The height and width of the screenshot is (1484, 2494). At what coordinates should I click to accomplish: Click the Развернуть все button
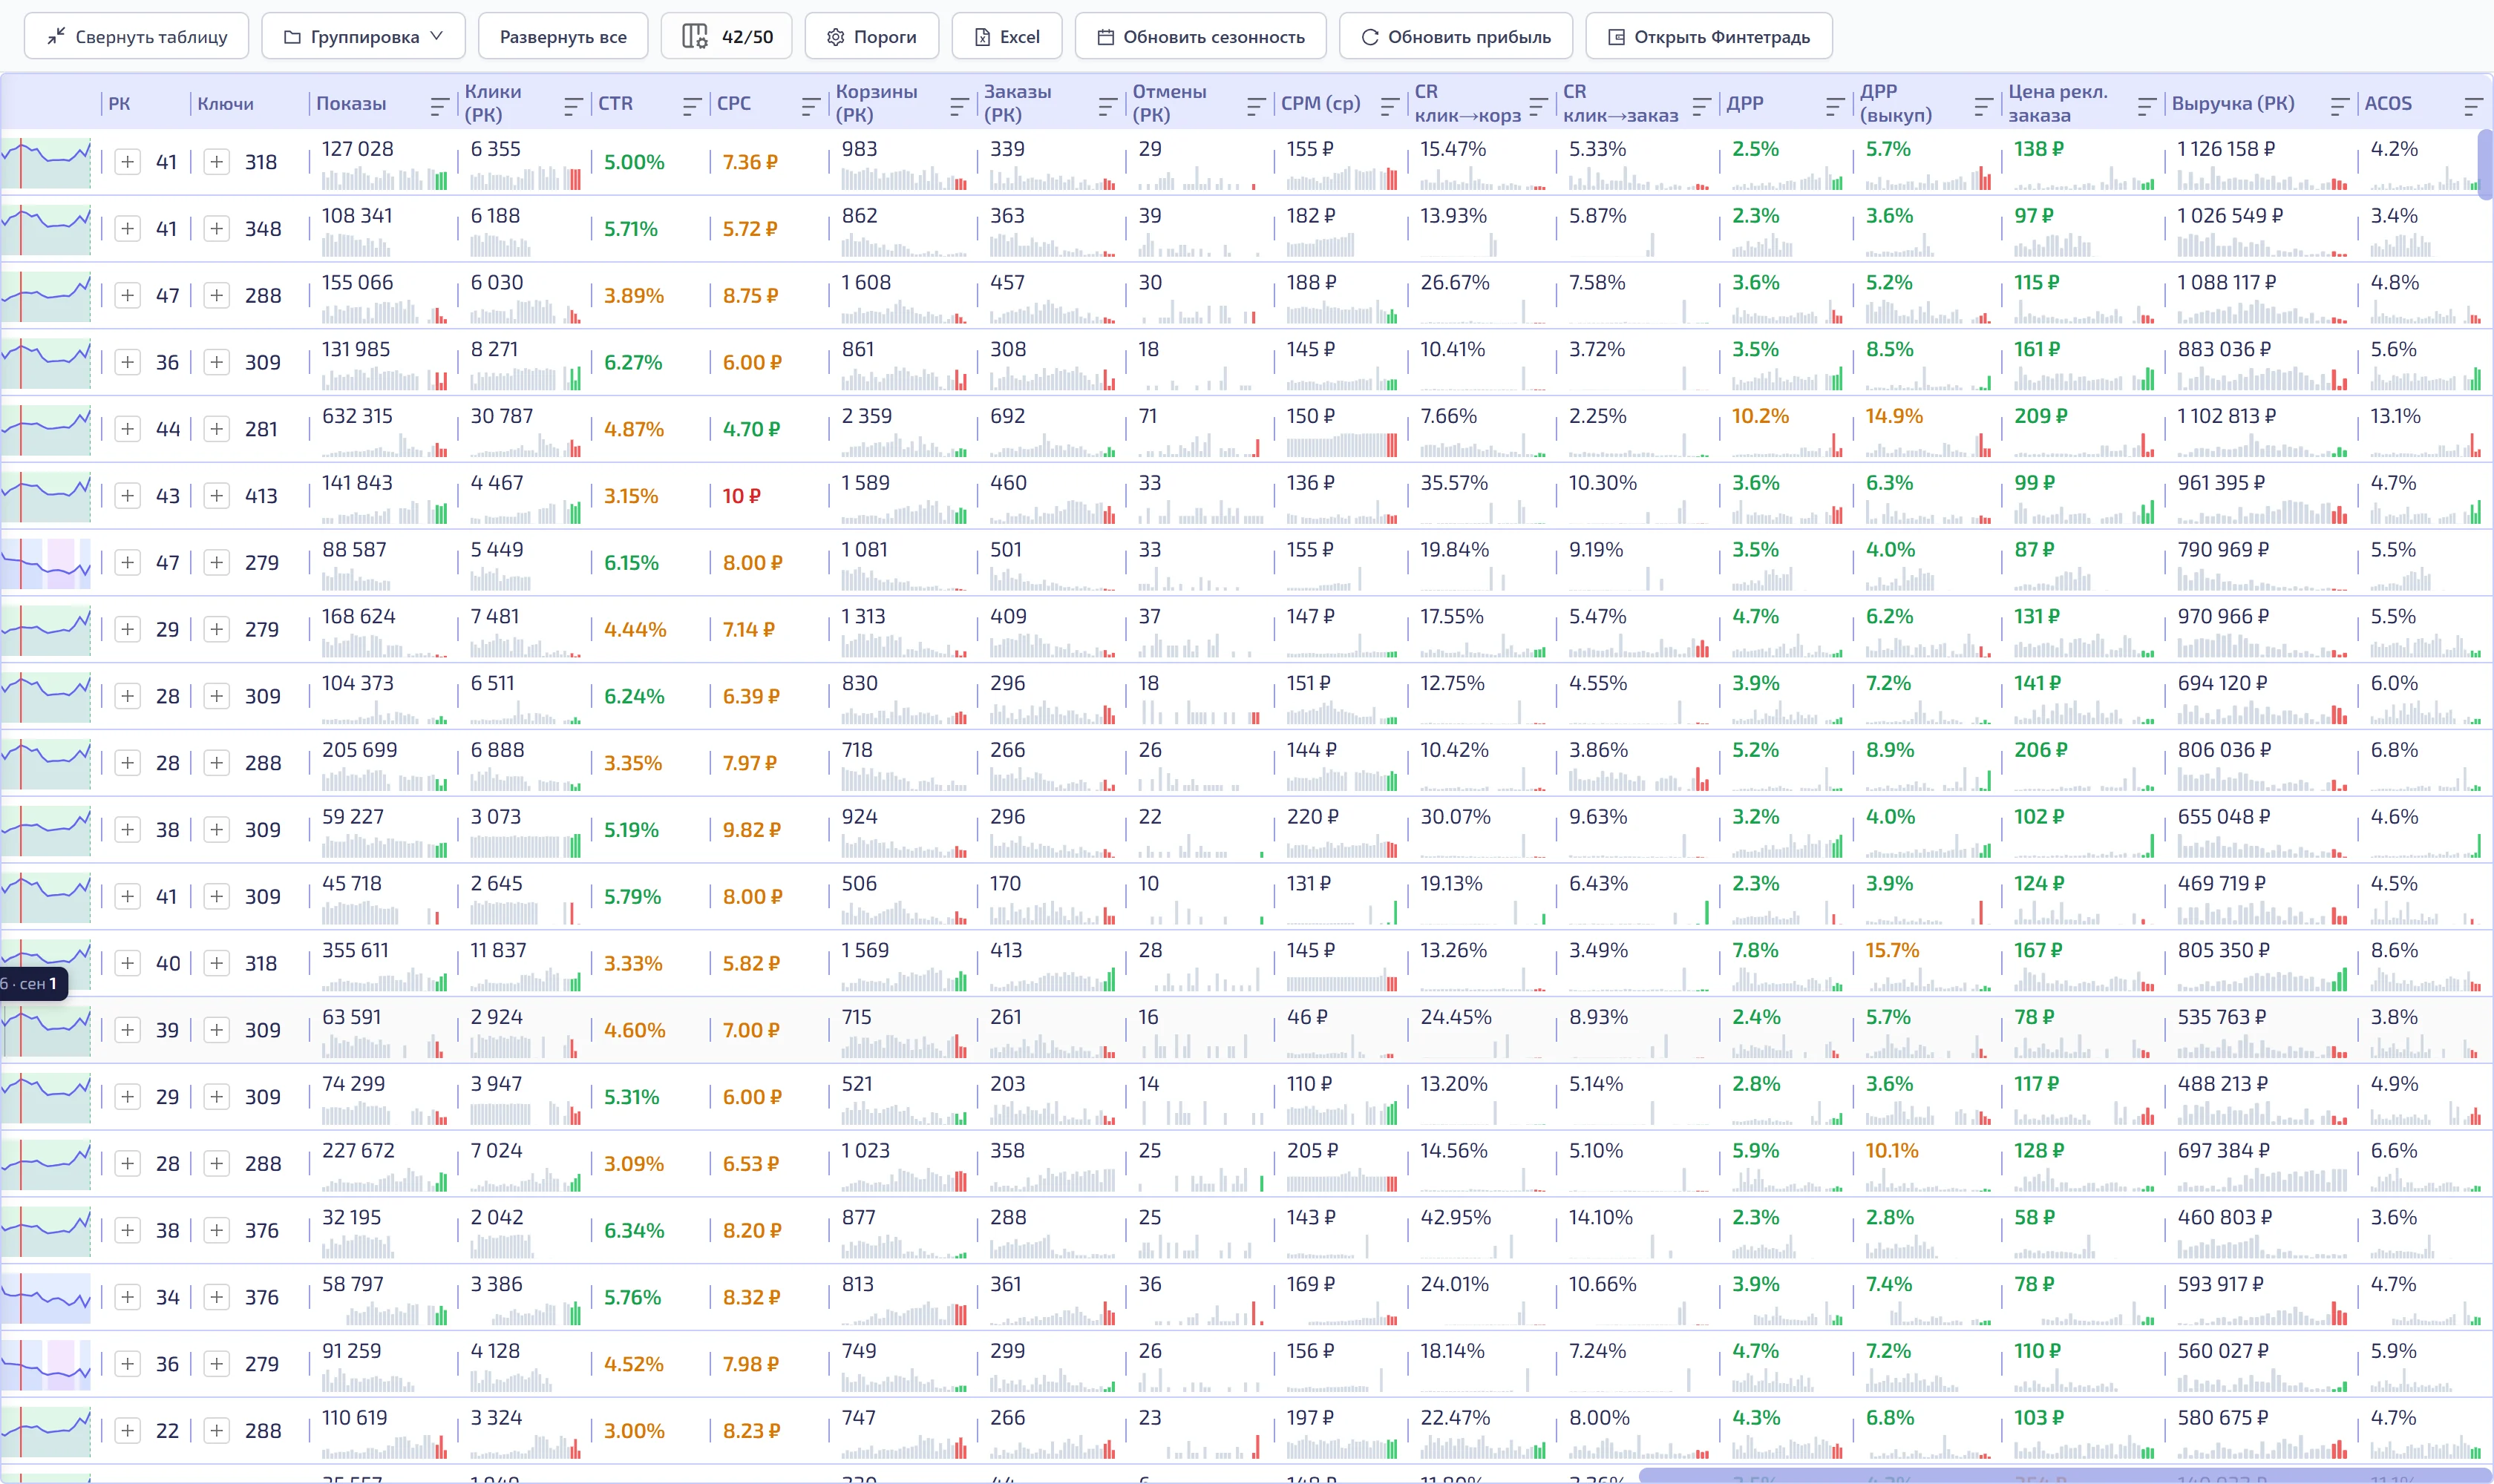tap(563, 37)
